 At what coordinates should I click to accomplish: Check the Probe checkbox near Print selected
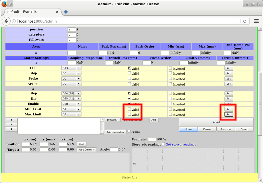129,132
